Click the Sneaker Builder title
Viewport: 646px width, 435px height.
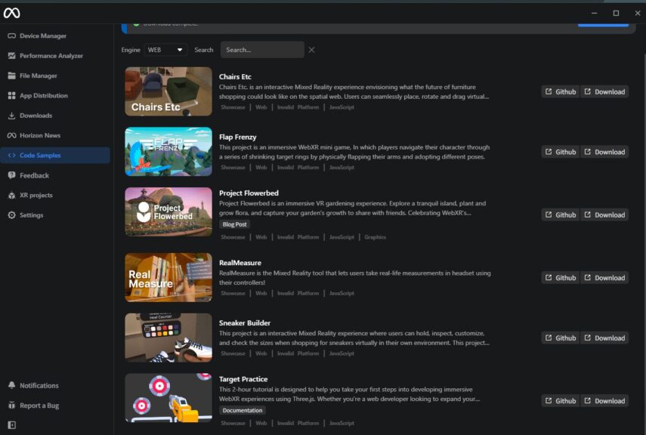(x=245, y=323)
